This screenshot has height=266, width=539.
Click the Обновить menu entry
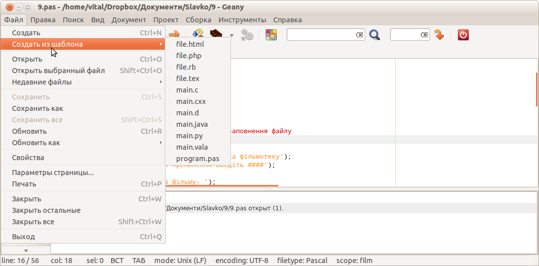pos(83,131)
